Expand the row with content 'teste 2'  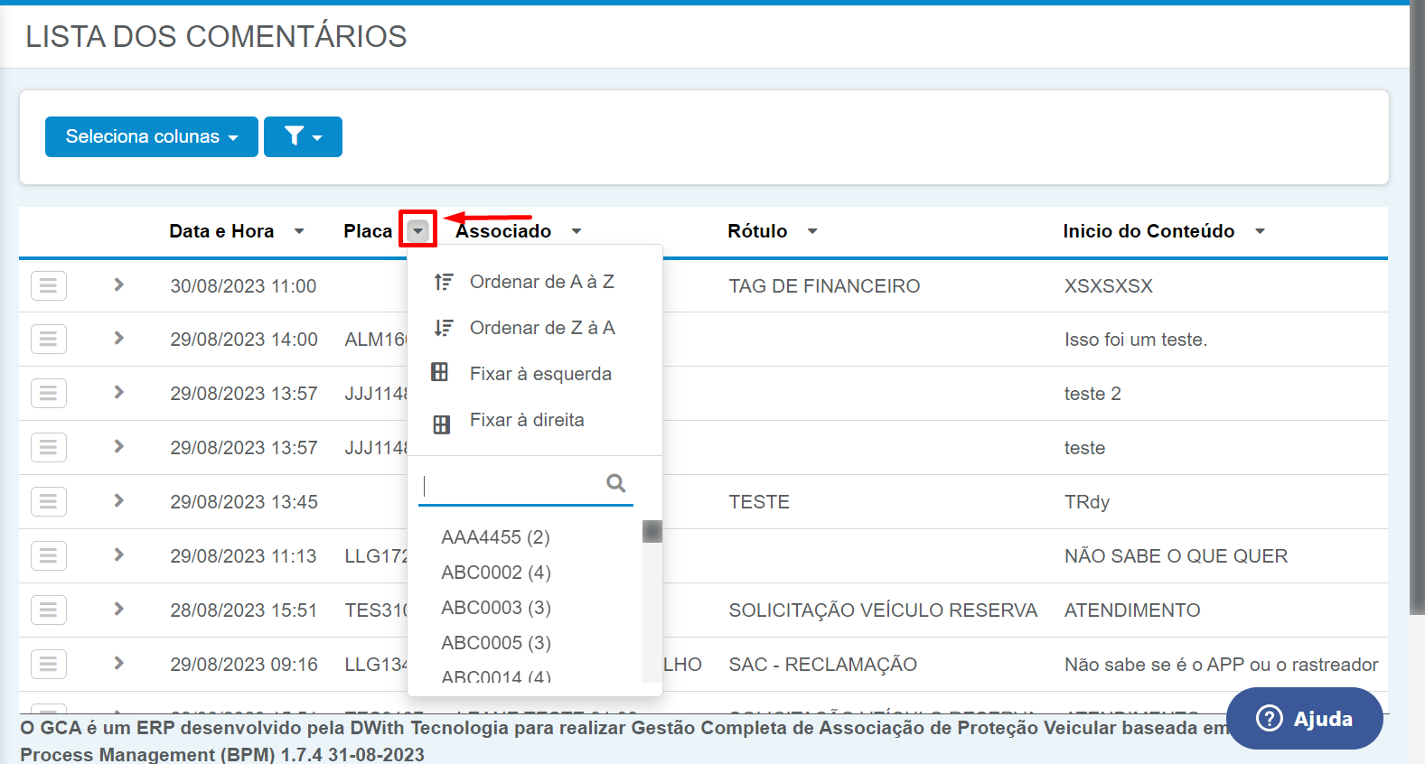pyautogui.click(x=118, y=392)
